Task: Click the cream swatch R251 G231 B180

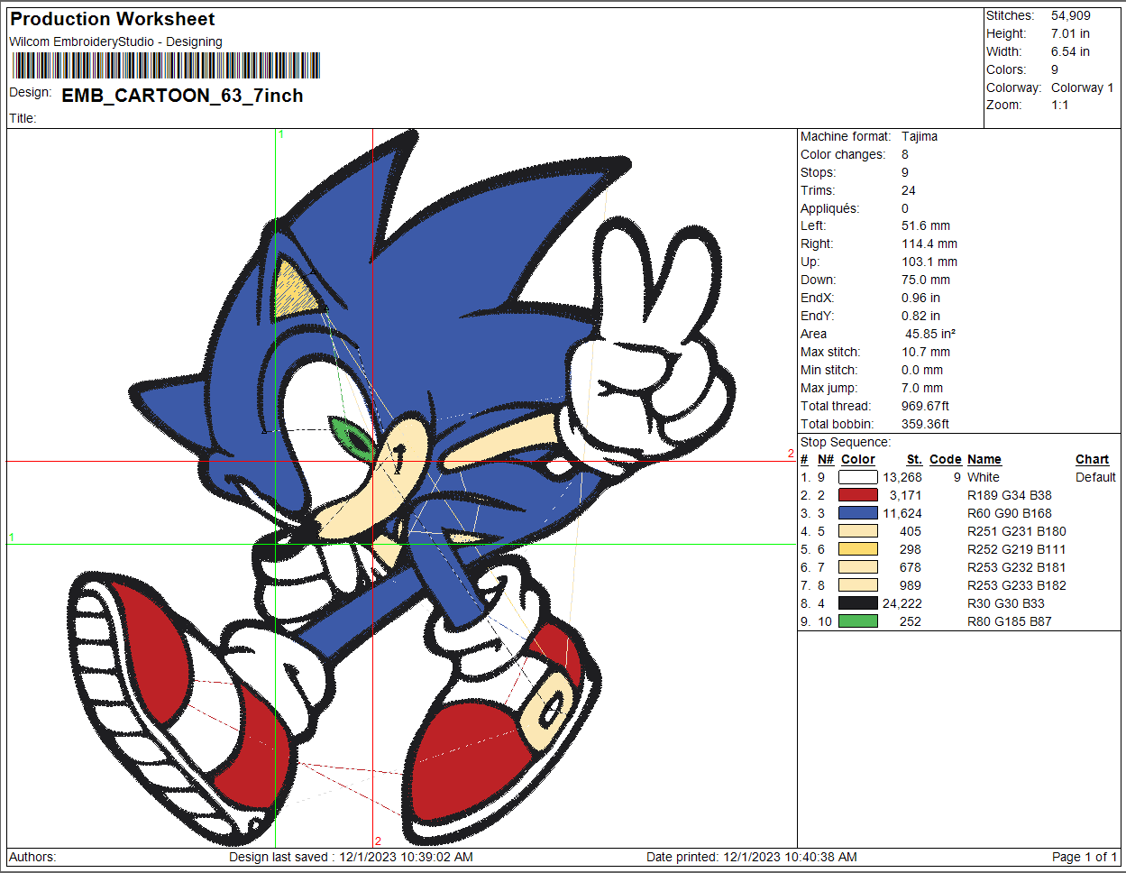Action: point(858,531)
